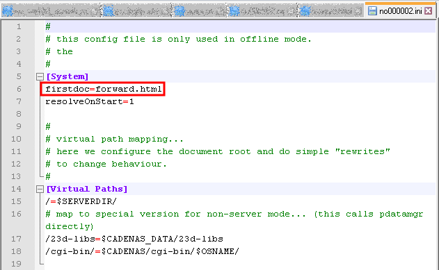Click line number 10 in the margin

tap(16, 139)
